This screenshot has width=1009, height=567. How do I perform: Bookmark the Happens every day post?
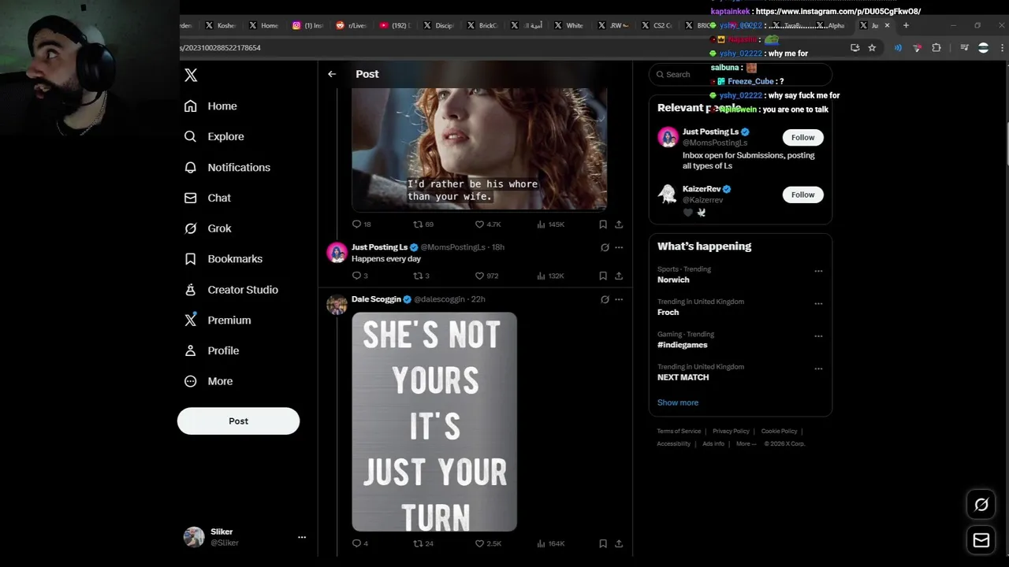tap(603, 276)
